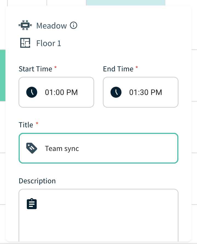This screenshot has width=197, height=247.
Task: Select the Meadow room name
Action: click(51, 26)
